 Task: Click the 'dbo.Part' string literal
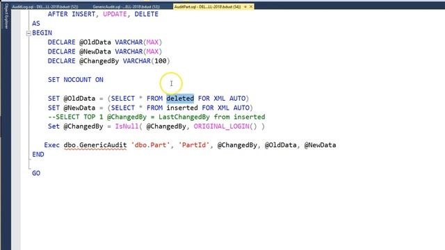pos(150,145)
